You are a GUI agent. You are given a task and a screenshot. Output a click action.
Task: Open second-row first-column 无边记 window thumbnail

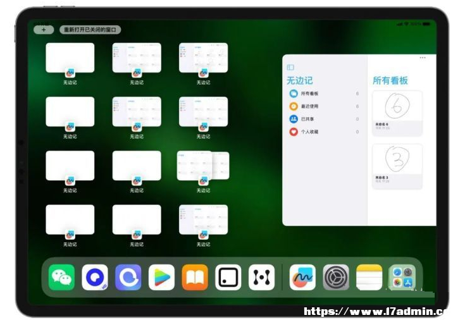[x=70, y=112]
